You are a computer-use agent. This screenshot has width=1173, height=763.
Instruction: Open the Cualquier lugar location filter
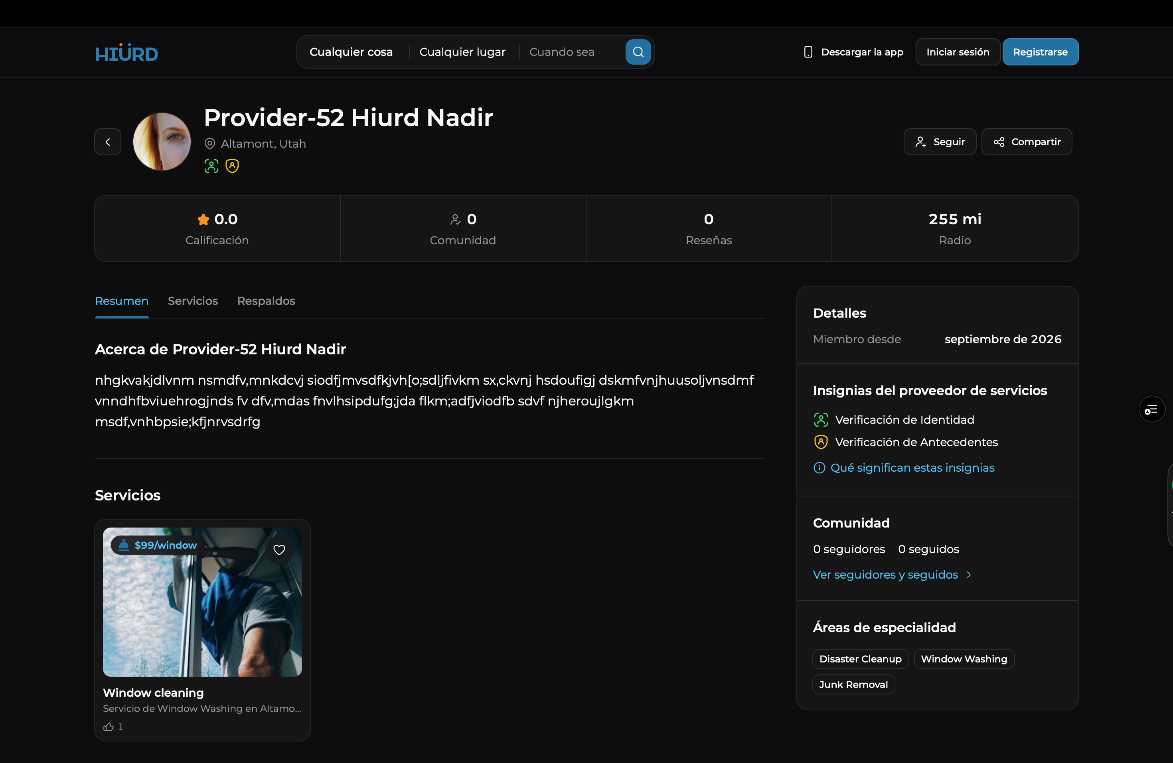tap(462, 52)
